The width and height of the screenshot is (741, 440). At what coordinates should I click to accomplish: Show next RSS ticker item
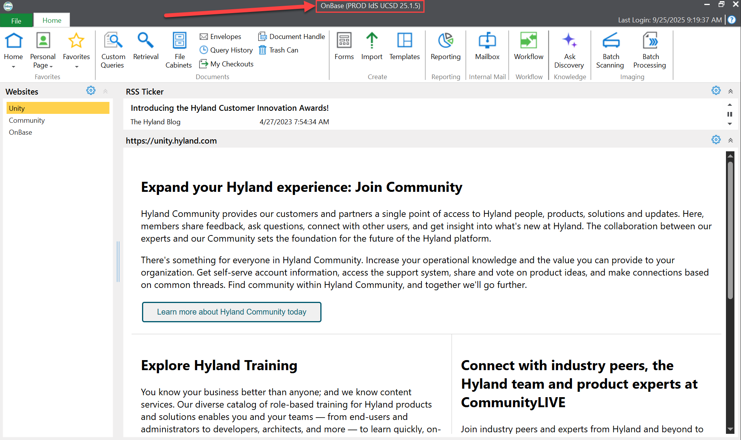(x=730, y=124)
